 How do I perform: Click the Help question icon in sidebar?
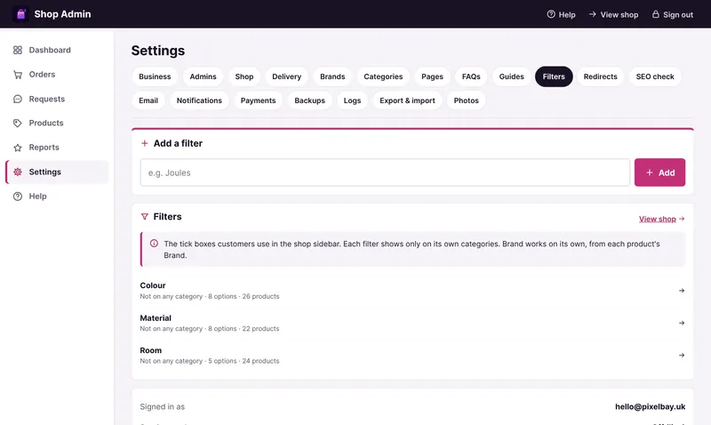coord(18,196)
